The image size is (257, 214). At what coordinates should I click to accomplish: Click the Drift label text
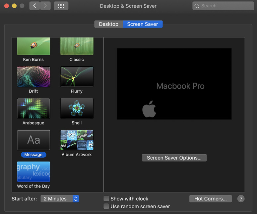[x=33, y=91]
